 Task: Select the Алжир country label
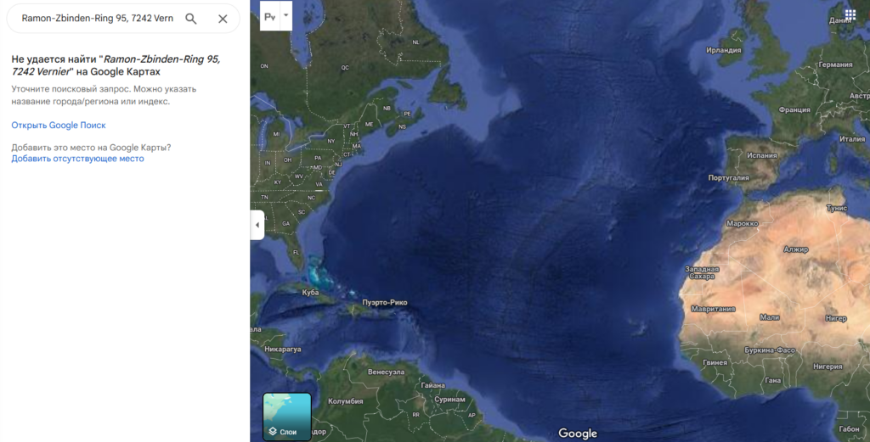point(796,249)
